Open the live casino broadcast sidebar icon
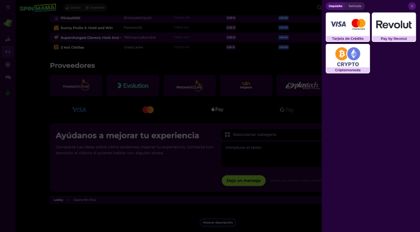The width and height of the screenshot is (420, 232). tap(8, 52)
